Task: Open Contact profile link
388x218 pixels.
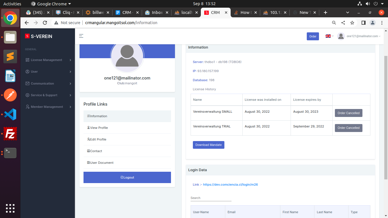Action: point(127,151)
